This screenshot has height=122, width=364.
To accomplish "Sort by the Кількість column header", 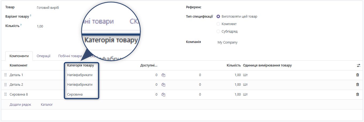I will (x=234, y=65).
